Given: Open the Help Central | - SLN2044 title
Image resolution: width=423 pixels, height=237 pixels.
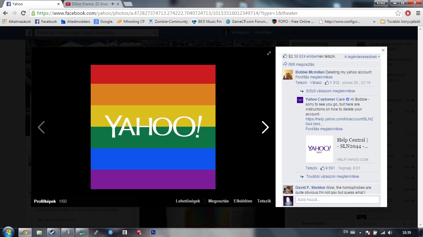Looking at the screenshot, I should 353,143.
